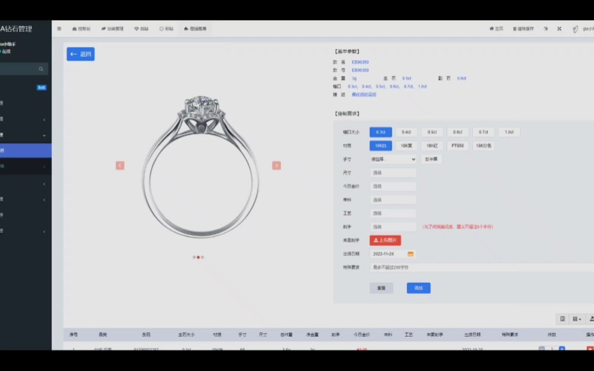Click the 今日金价 input field
594x371 pixels.
click(393, 186)
